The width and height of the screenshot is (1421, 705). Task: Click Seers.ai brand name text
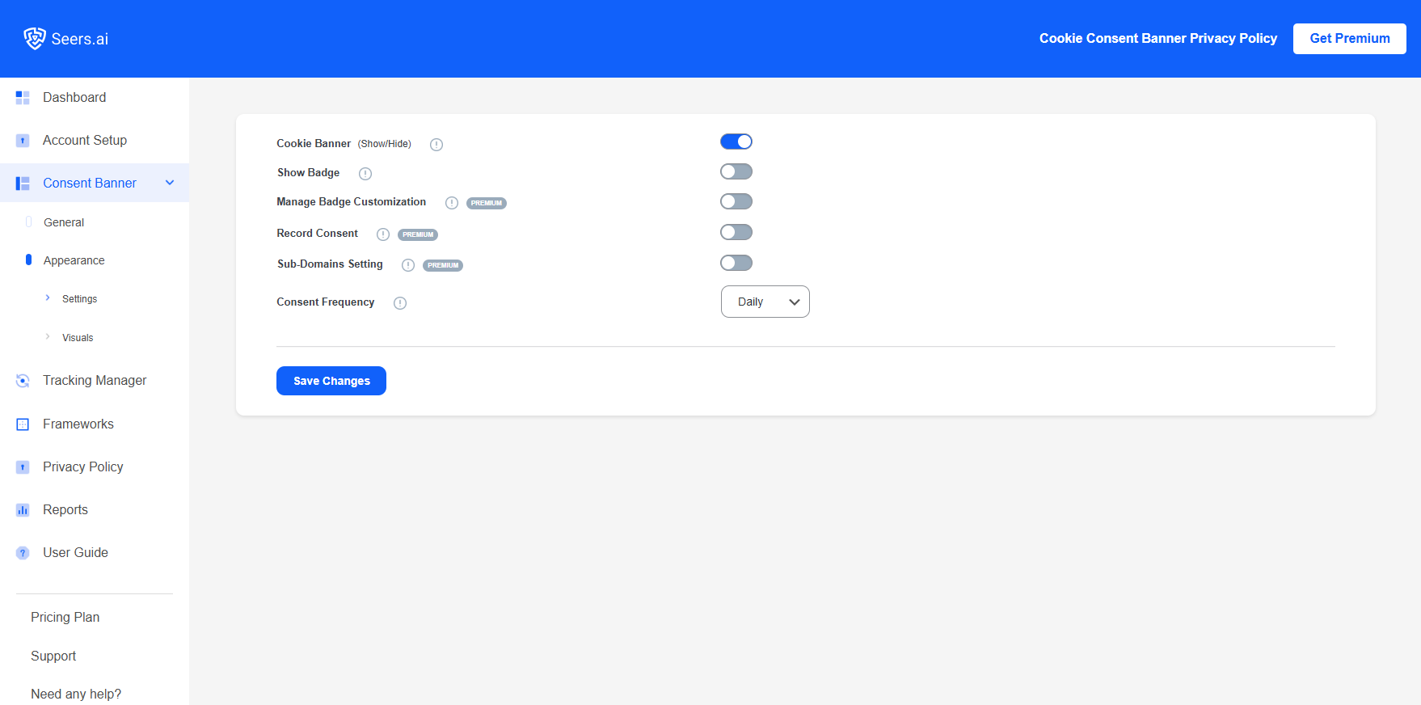point(80,39)
